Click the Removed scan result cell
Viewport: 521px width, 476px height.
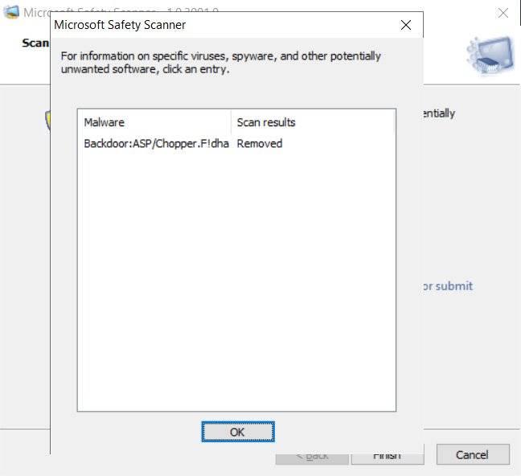(260, 144)
